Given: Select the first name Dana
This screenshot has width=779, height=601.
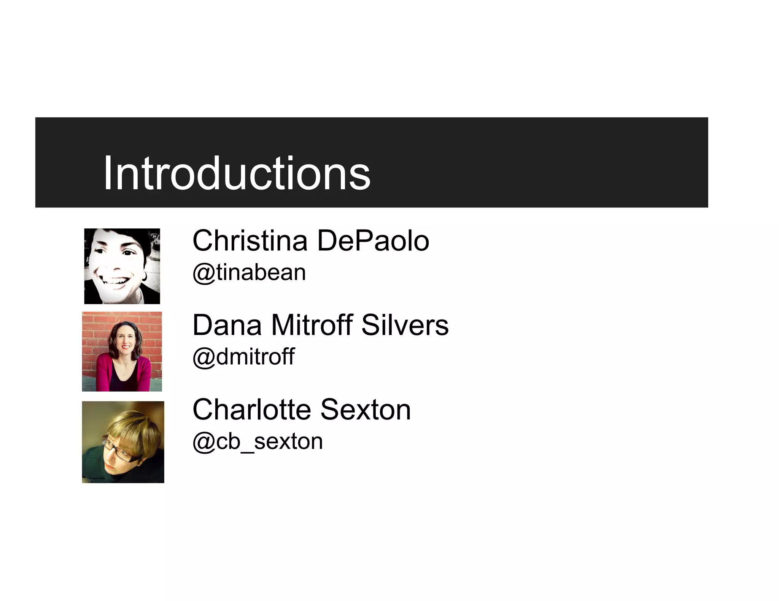Looking at the screenshot, I should point(227,325).
